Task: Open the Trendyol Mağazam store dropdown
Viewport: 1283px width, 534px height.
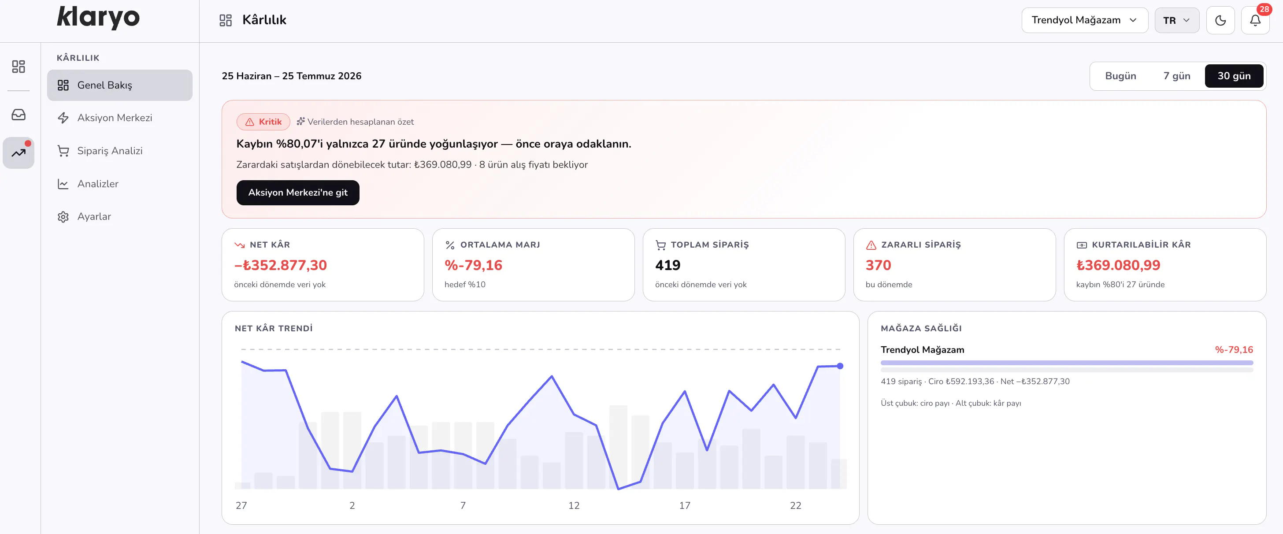Action: [x=1085, y=20]
